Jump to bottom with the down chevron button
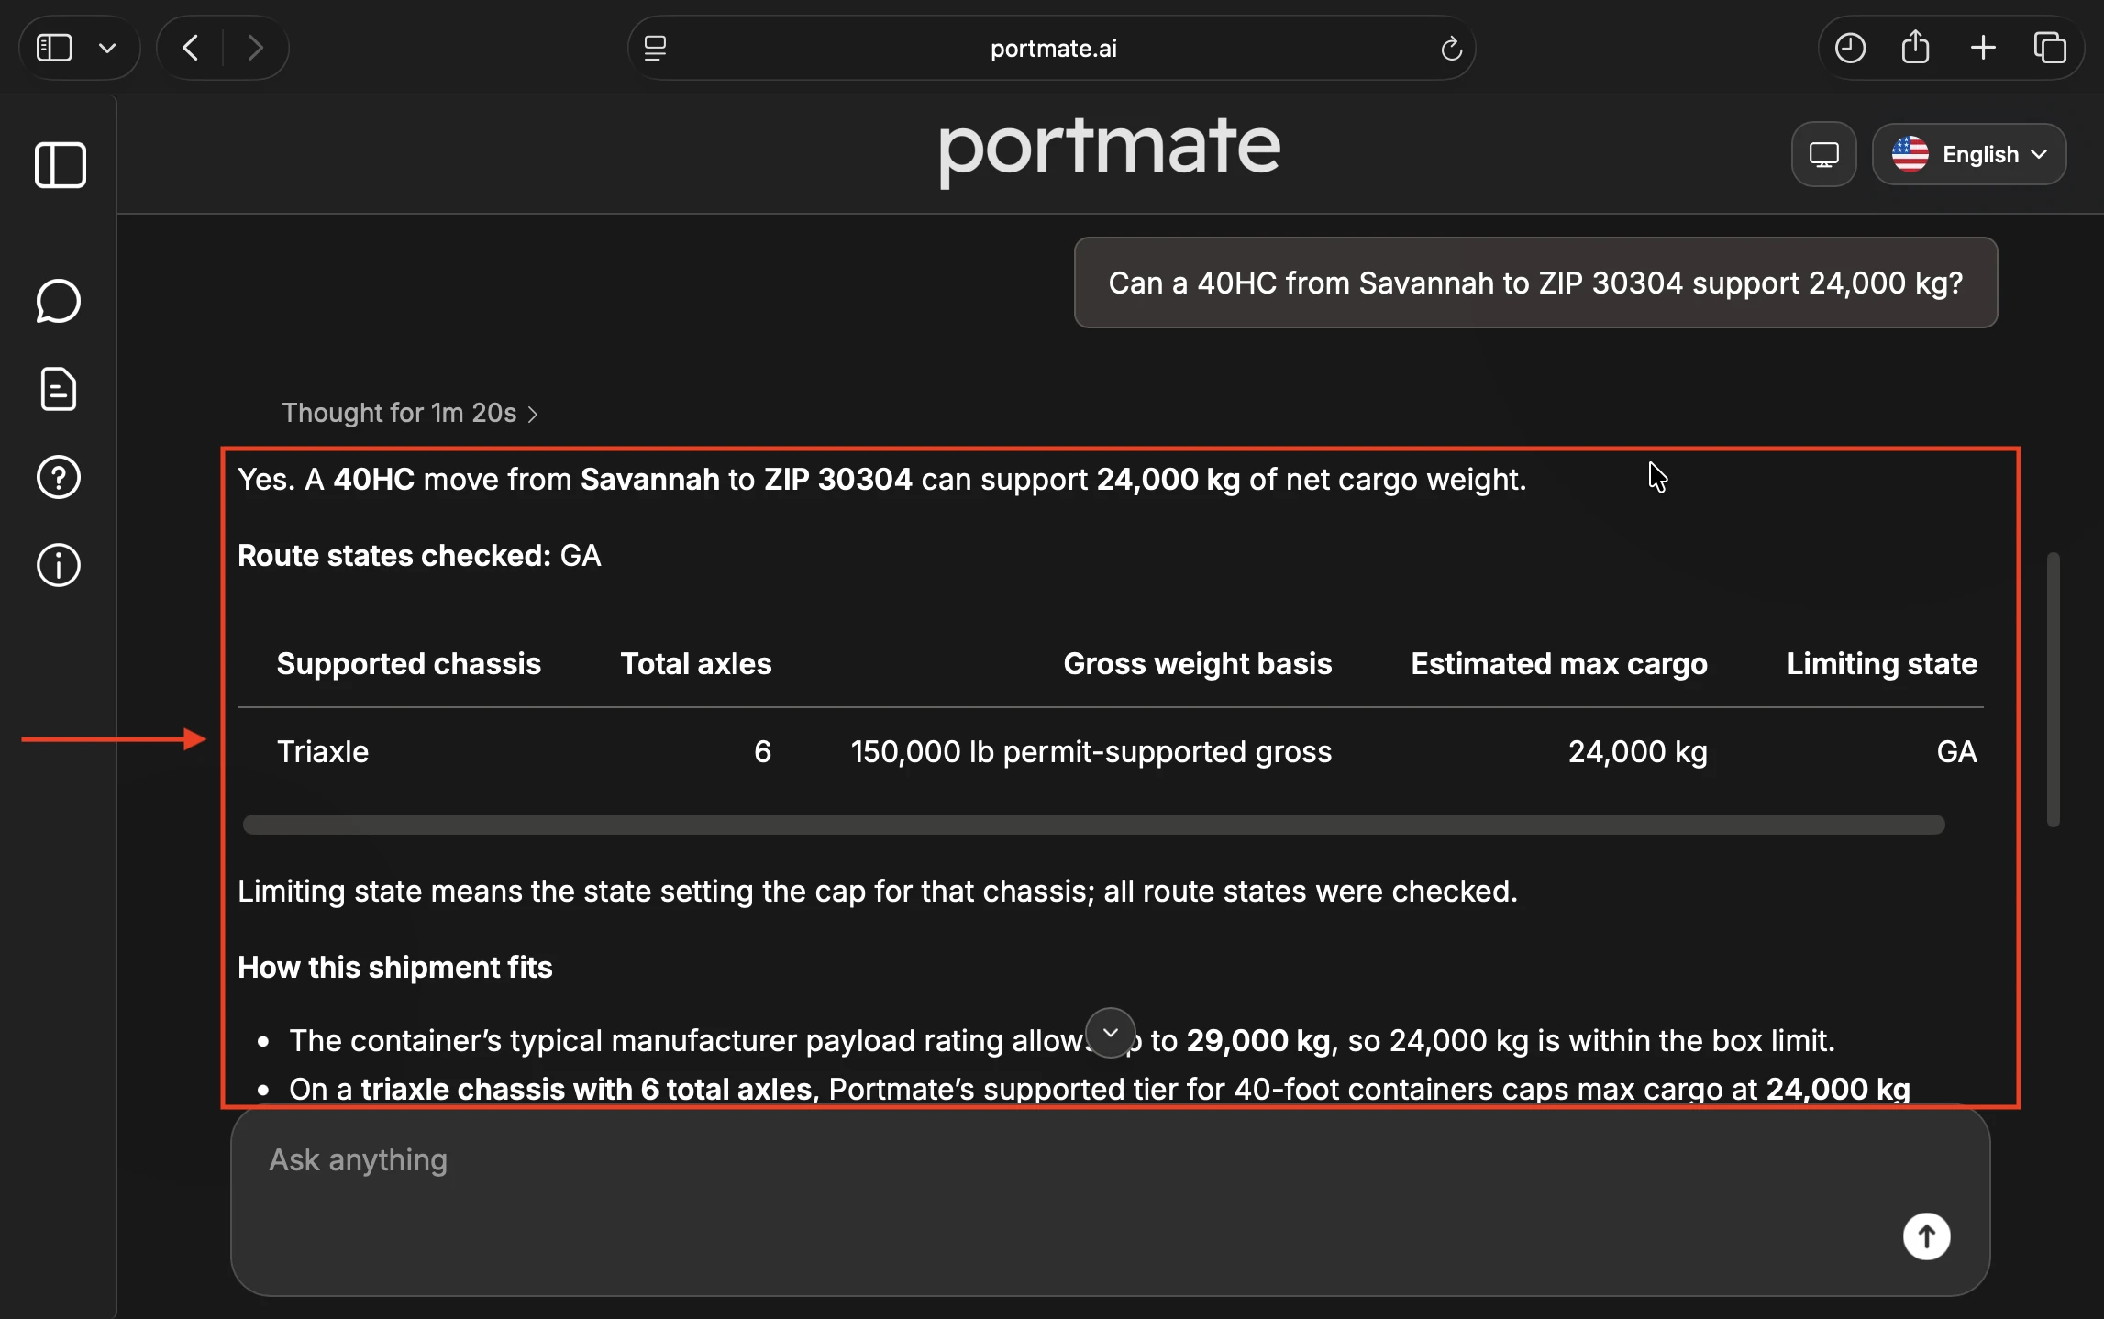The height and width of the screenshot is (1319, 2104). [x=1110, y=1033]
